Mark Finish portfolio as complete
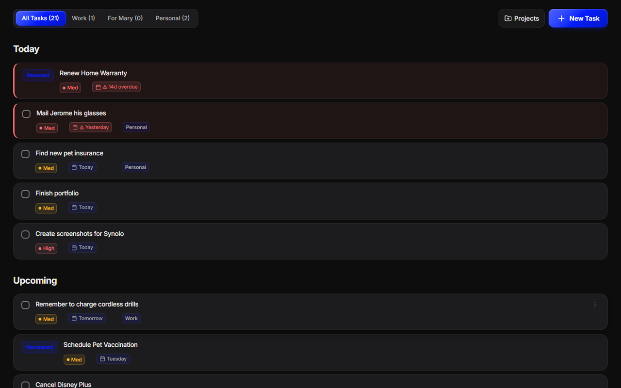The height and width of the screenshot is (388, 621). 25,194
